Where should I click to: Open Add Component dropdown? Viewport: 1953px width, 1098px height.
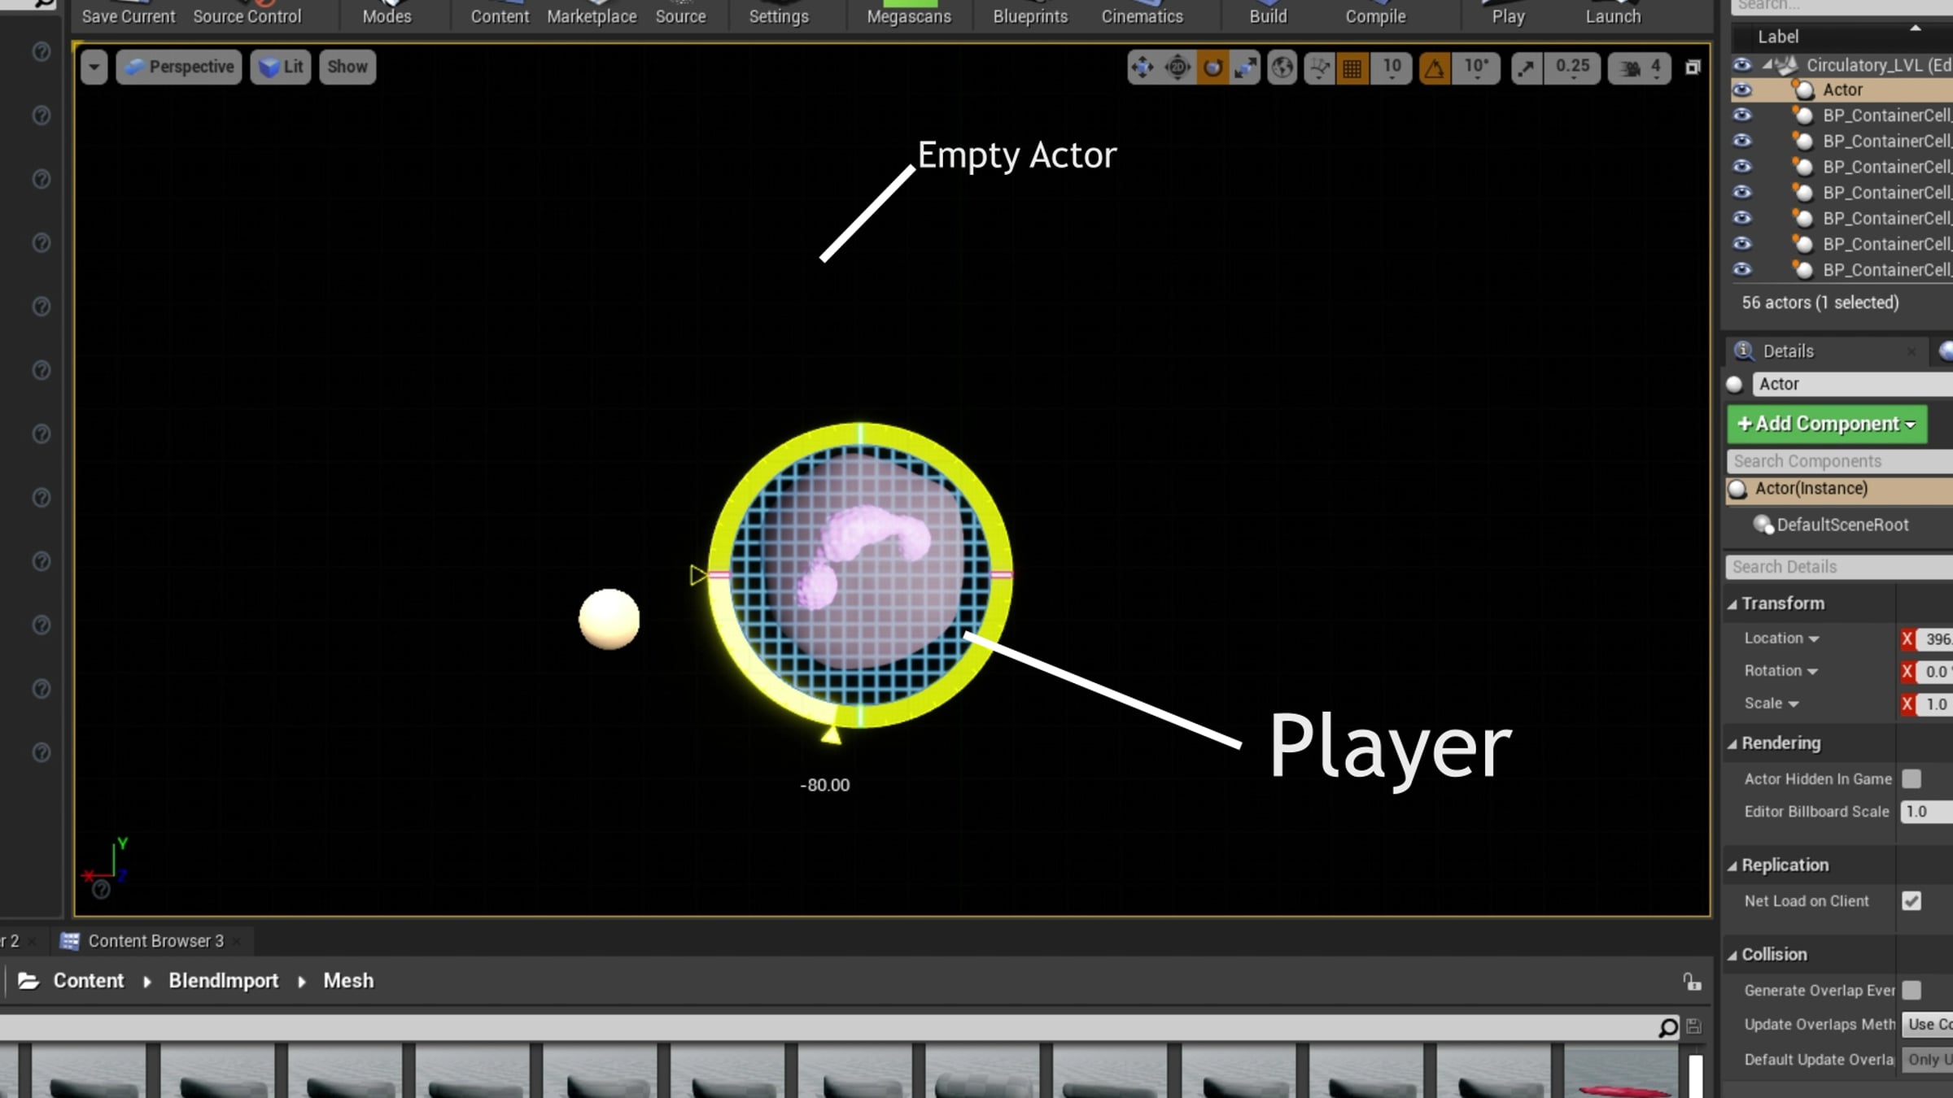[1827, 424]
